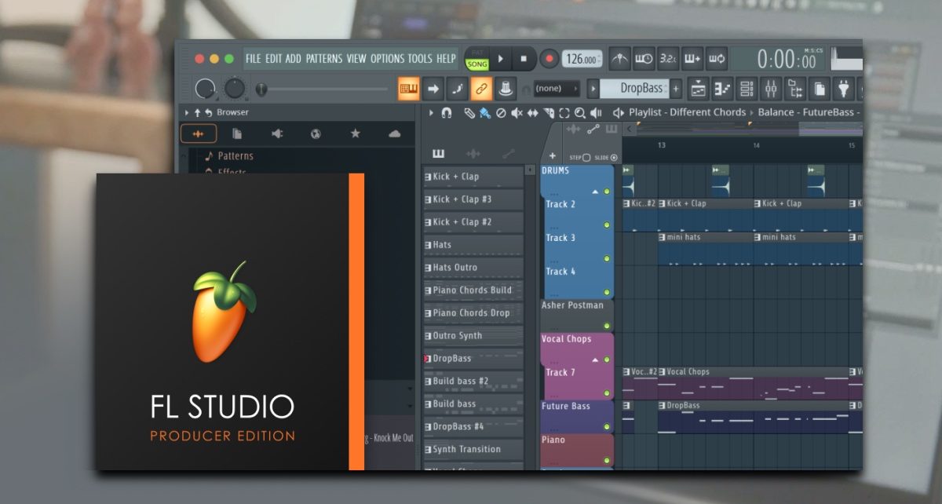Toggle the metronome icon
The width and height of the screenshot is (942, 504).
620,59
